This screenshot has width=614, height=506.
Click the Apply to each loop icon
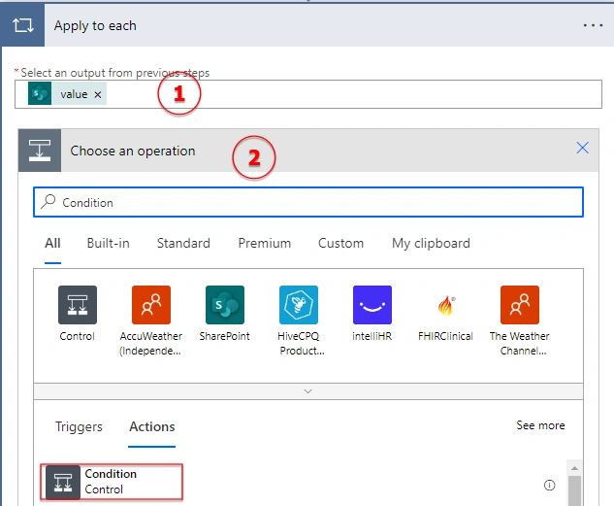22,25
